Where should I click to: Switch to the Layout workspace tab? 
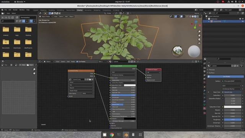[36, 10]
